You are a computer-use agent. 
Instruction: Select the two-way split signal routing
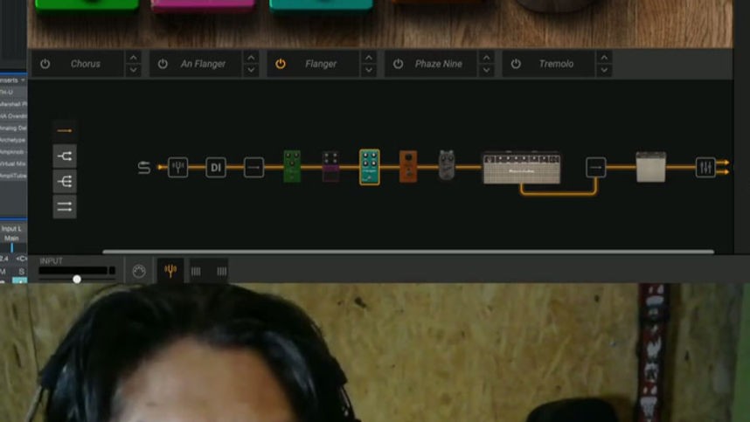65,156
